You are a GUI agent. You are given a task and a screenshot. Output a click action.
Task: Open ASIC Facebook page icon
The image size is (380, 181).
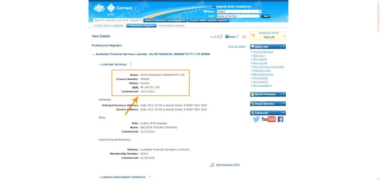[280, 119]
